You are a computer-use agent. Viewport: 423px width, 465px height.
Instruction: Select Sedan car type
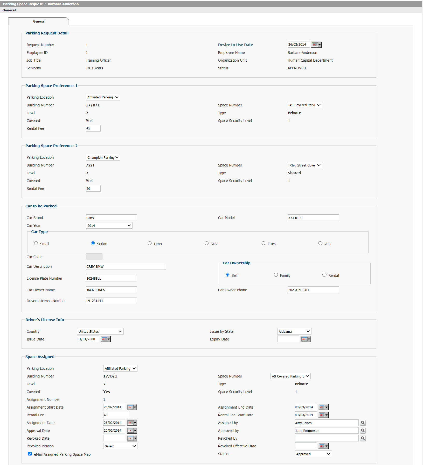point(93,243)
